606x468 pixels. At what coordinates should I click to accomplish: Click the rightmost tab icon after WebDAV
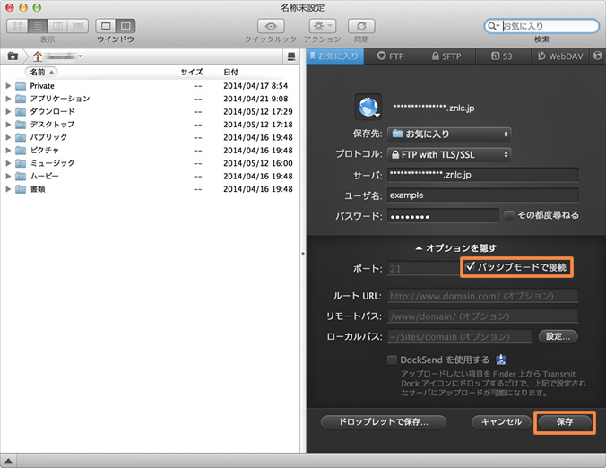point(598,56)
